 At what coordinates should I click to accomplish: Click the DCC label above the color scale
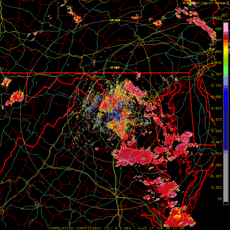[224, 15]
